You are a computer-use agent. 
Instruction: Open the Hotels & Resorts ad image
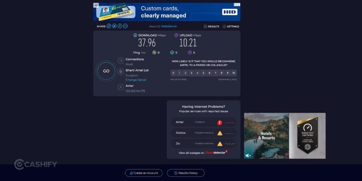[x=267, y=136]
